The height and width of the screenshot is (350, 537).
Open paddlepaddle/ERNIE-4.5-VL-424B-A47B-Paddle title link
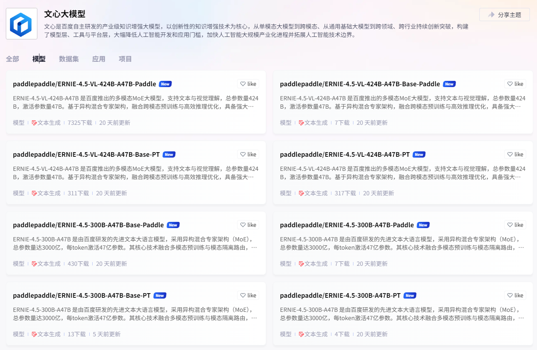[x=84, y=84]
